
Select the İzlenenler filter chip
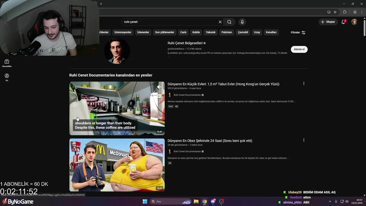point(143,32)
